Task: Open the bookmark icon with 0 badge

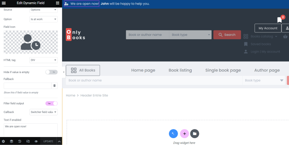Action: pos(279,20)
